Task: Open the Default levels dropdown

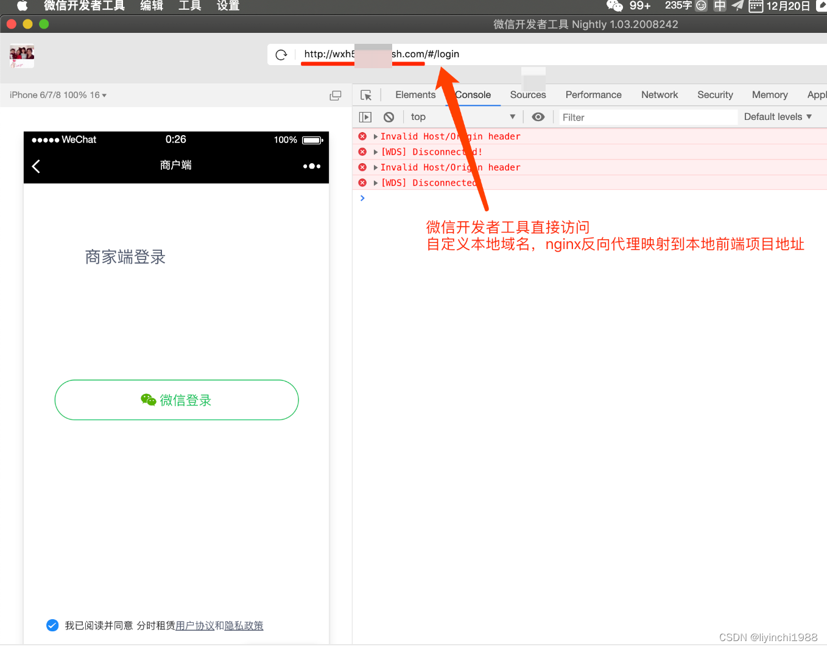Action: (778, 117)
